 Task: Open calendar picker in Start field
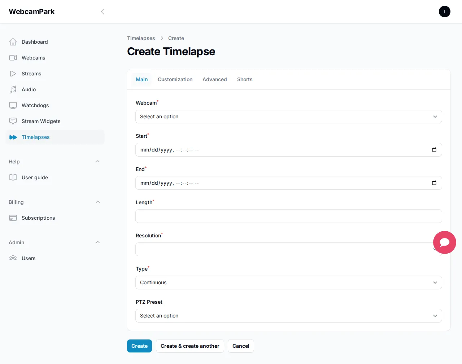[434, 150]
